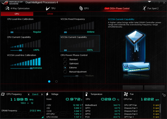
Task: Go to the first settings page dot
Action: (x=49, y=81)
